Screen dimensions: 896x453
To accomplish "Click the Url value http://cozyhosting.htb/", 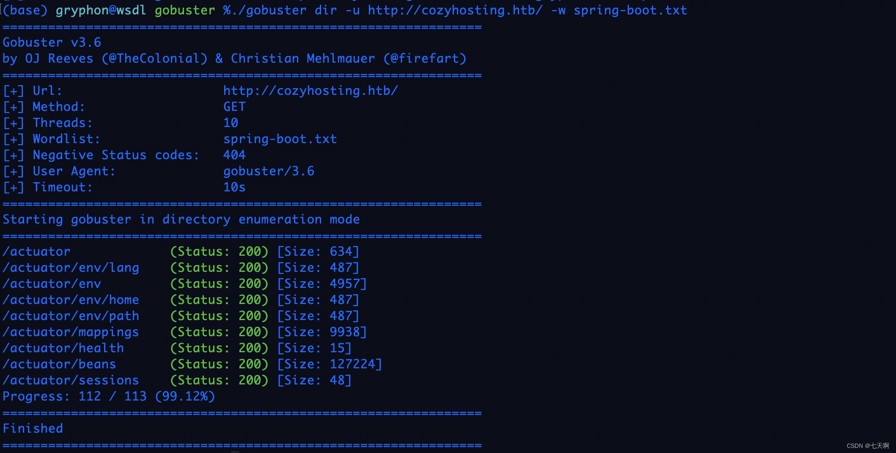I will pyautogui.click(x=311, y=91).
